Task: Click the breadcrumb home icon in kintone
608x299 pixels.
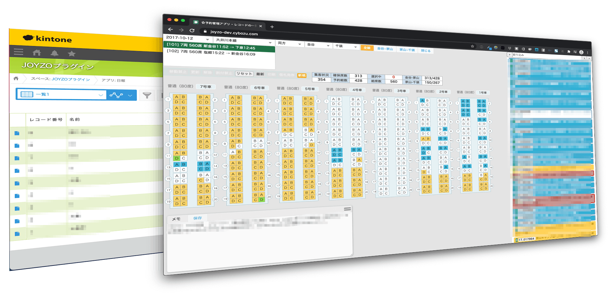Action: pos(16,78)
